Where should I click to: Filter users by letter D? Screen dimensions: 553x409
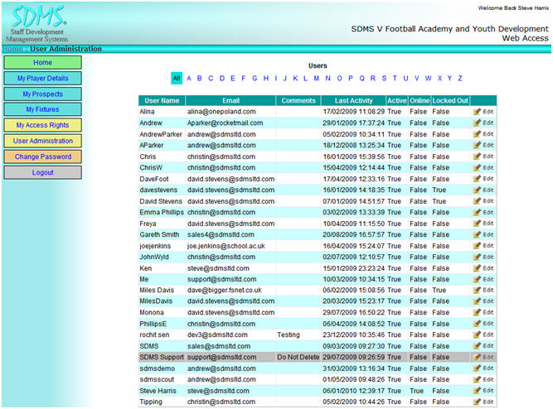click(x=222, y=78)
